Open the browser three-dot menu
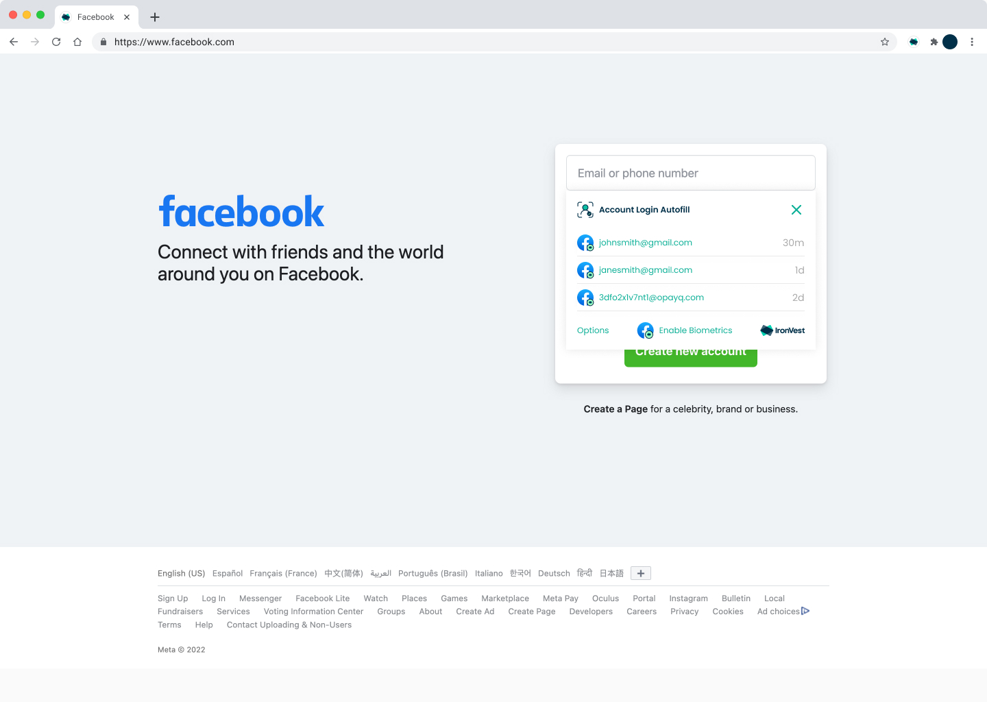 [972, 42]
